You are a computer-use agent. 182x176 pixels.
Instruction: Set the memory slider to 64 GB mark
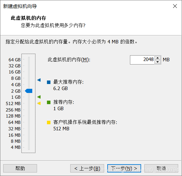pos(29,59)
